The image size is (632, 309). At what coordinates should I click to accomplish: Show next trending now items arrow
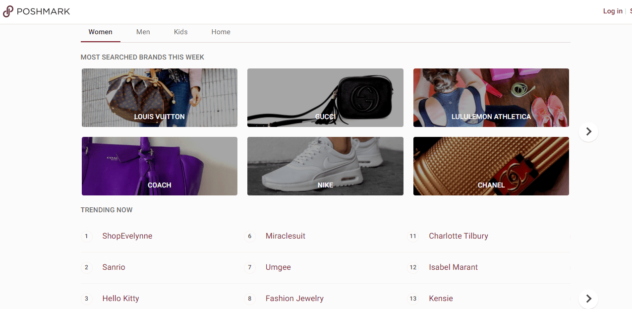point(588,299)
